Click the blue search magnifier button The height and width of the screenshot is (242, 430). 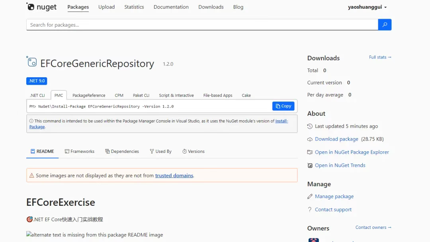pyautogui.click(x=385, y=25)
